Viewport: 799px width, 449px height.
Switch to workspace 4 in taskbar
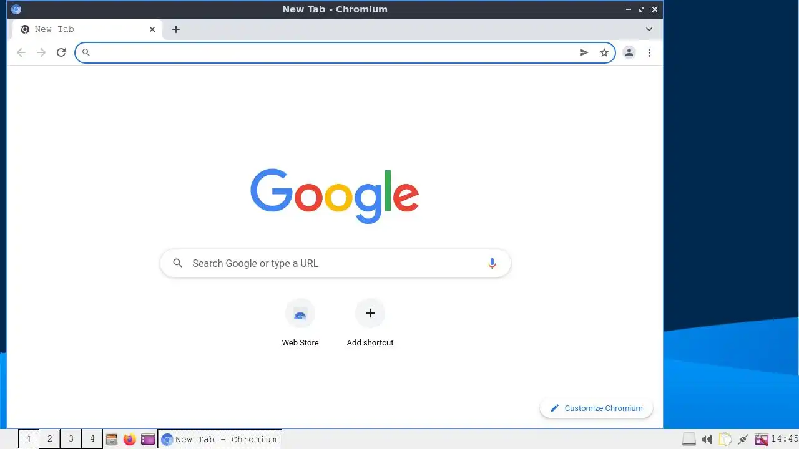click(92, 439)
